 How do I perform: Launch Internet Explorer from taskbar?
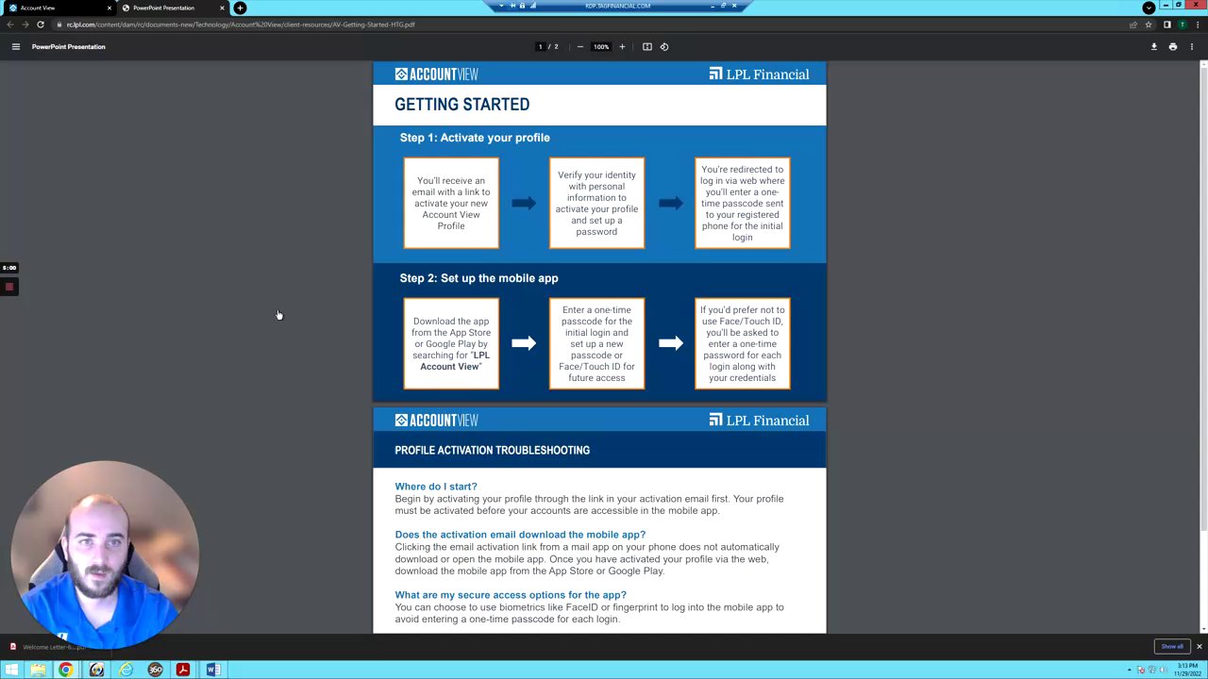tap(126, 670)
